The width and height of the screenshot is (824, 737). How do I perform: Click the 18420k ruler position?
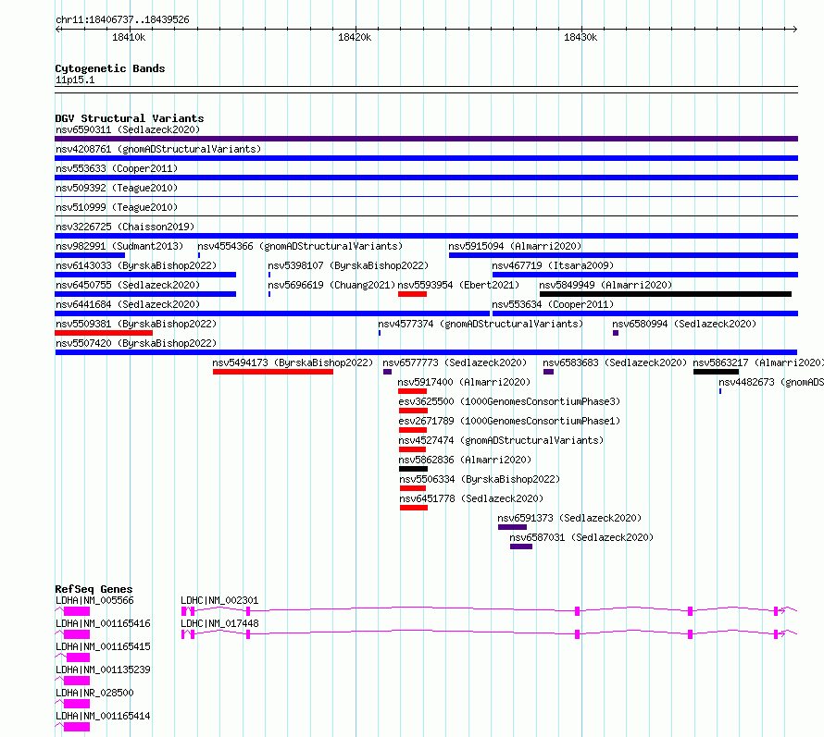click(x=355, y=37)
